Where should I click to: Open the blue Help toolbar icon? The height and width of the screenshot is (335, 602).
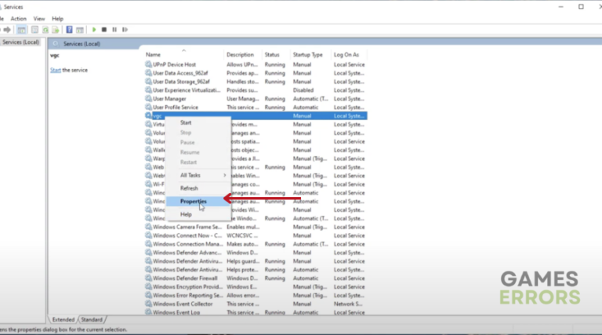[x=69, y=30]
